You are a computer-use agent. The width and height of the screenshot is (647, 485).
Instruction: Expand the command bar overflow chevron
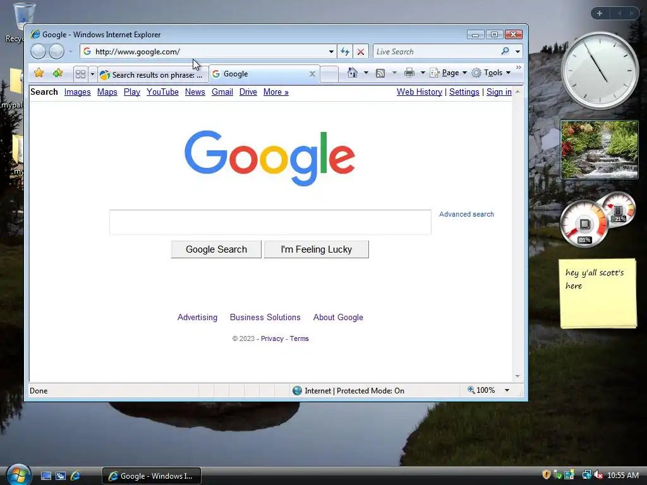pyautogui.click(x=519, y=67)
